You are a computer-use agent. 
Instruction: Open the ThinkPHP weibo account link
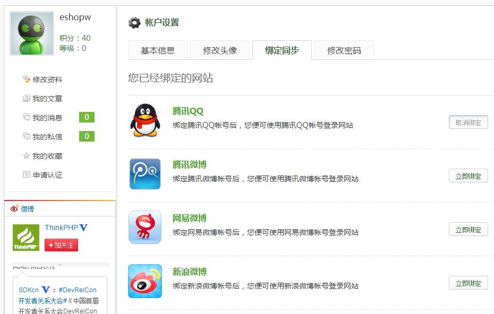62,228
